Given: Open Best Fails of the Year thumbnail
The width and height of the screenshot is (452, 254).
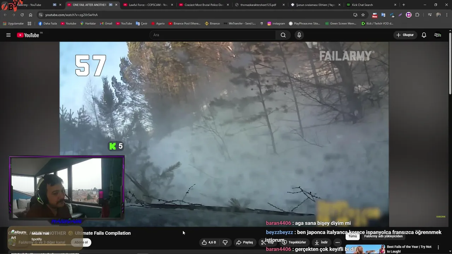Looking at the screenshot, I should (365, 249).
